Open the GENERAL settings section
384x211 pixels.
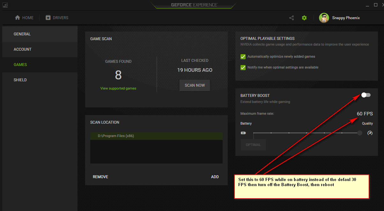[40, 34]
